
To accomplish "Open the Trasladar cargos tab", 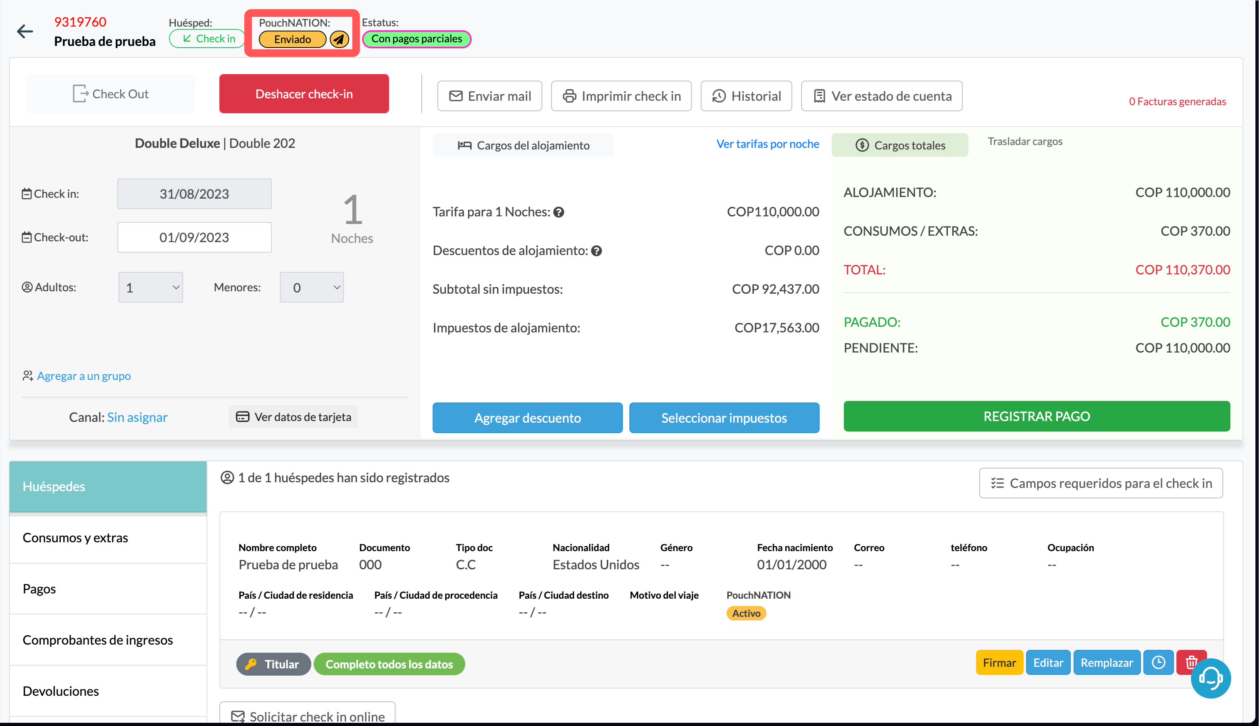I will pos(1025,141).
